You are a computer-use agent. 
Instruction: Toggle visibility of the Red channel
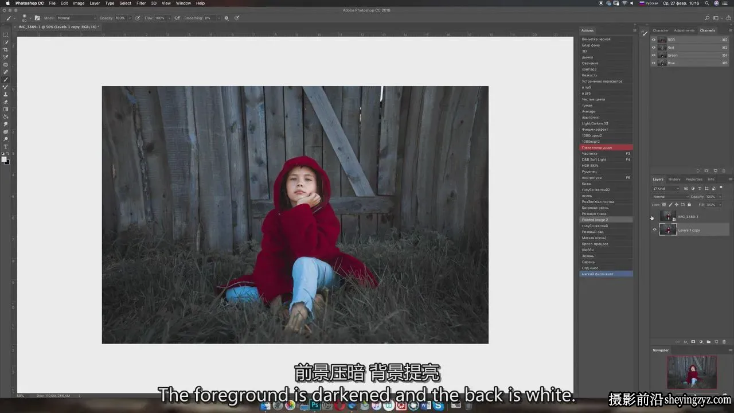pyautogui.click(x=654, y=48)
